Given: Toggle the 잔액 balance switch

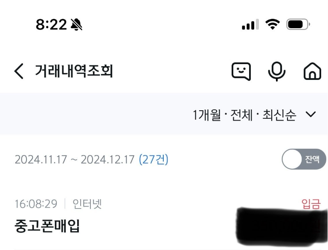Looking at the screenshot, I should [304, 159].
